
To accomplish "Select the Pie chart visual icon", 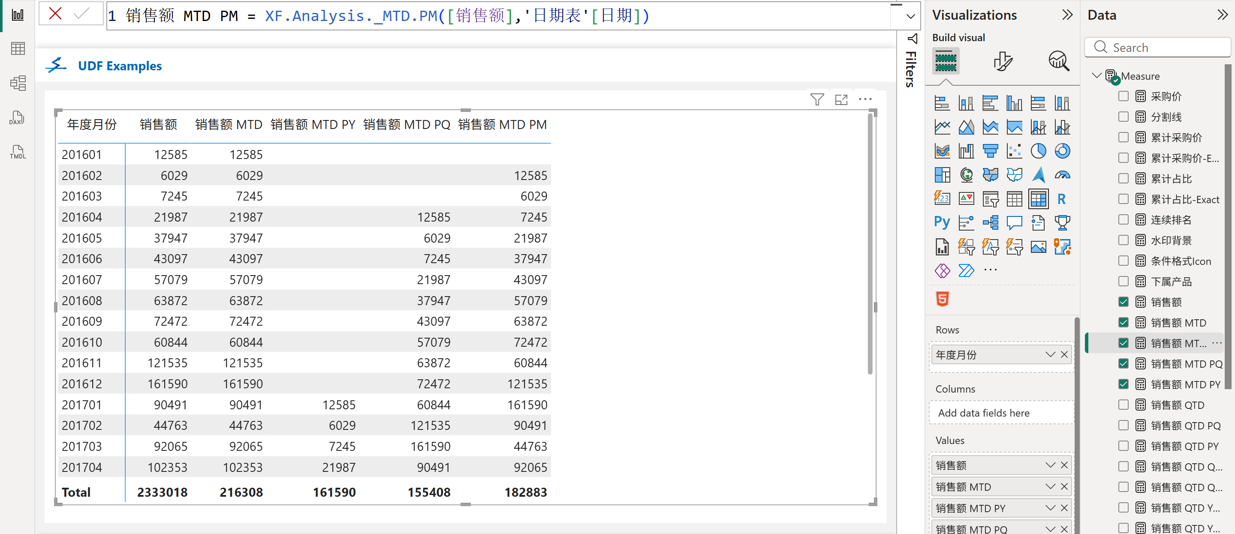I will [1038, 151].
